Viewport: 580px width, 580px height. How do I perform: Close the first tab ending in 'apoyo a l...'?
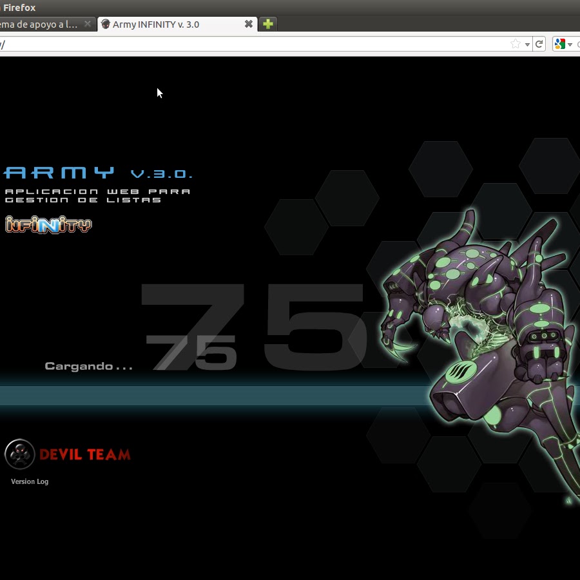click(x=88, y=24)
